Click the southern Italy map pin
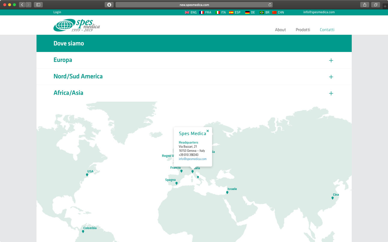 click(x=198, y=177)
